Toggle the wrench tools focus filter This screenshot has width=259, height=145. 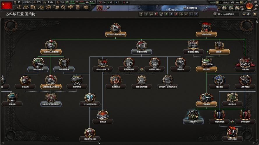click(x=161, y=14)
